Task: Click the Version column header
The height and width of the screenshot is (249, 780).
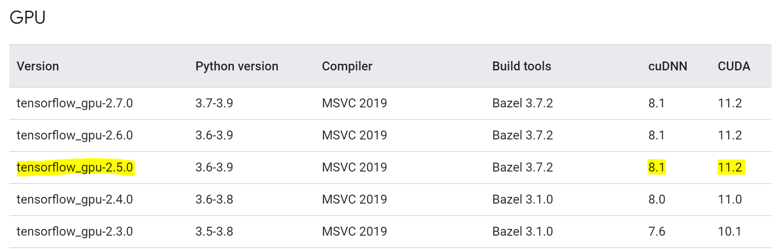Action: pyautogui.click(x=38, y=66)
